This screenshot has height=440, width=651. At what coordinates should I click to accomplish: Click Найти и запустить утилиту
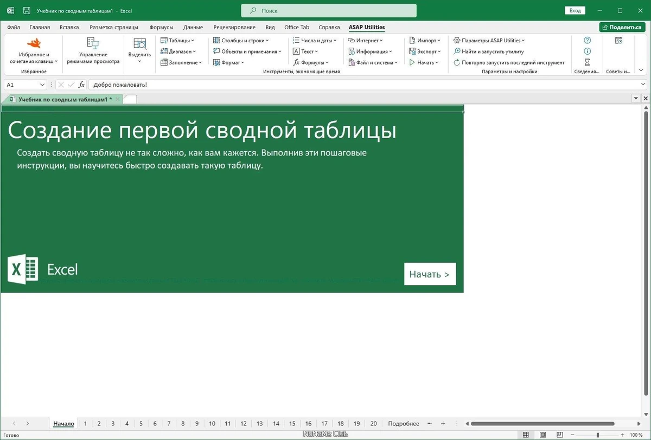(489, 51)
